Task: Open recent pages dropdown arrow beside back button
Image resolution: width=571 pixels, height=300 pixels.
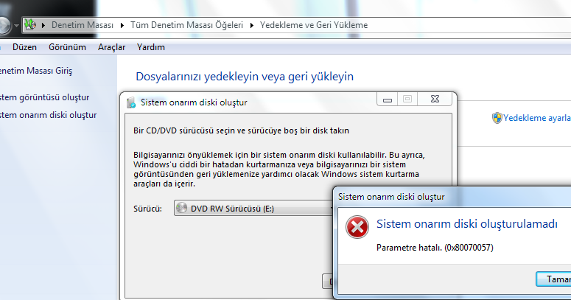Action: point(16,26)
